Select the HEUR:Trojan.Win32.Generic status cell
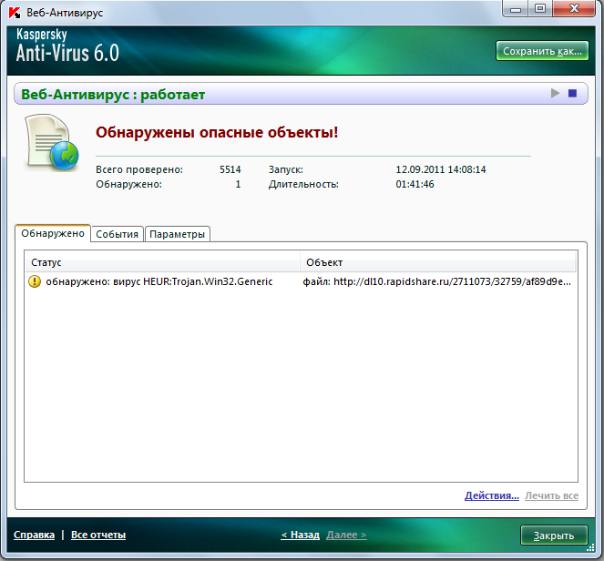Viewport: 604px width, 561px height. click(x=159, y=281)
